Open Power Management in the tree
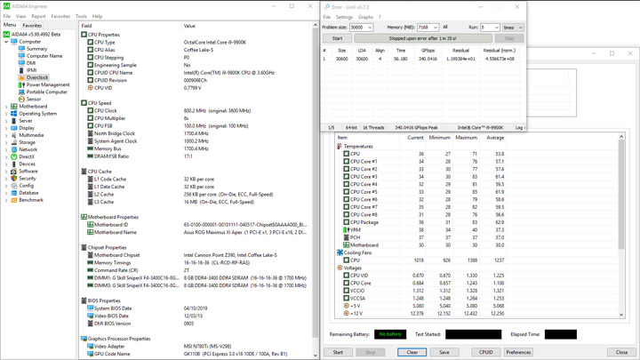This screenshot has height=360, width=640. pos(47,84)
